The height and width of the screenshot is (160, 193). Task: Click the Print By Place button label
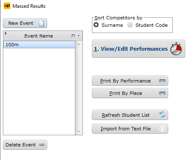coord(125,93)
